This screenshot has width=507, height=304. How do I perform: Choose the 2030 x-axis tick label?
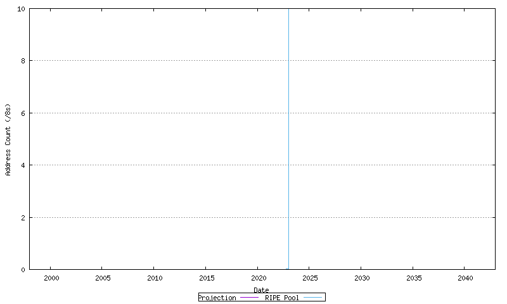361,278
